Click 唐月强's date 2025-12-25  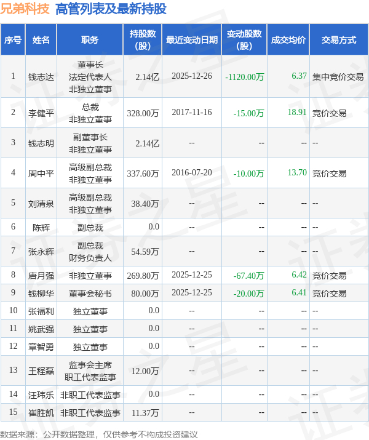[x=192, y=274]
